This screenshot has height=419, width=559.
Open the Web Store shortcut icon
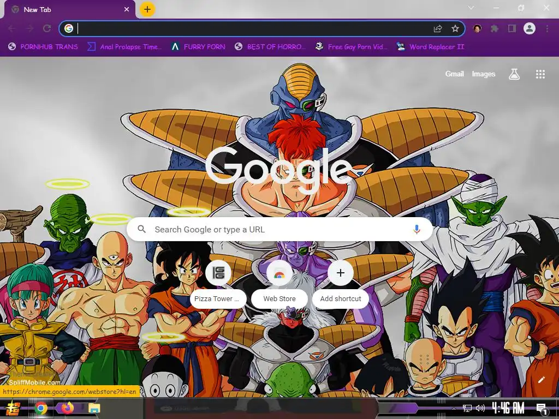coord(279,273)
